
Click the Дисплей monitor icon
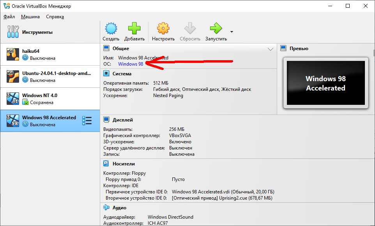coord(106,120)
